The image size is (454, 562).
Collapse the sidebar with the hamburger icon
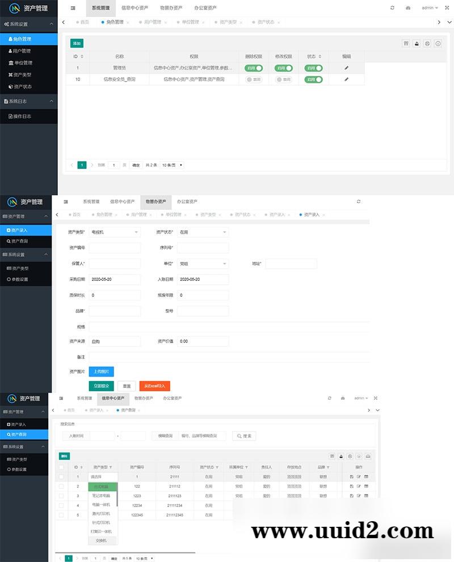pos(73,9)
